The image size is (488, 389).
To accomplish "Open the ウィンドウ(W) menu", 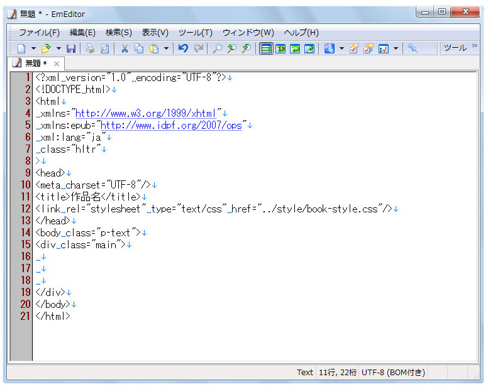I will pos(248,32).
